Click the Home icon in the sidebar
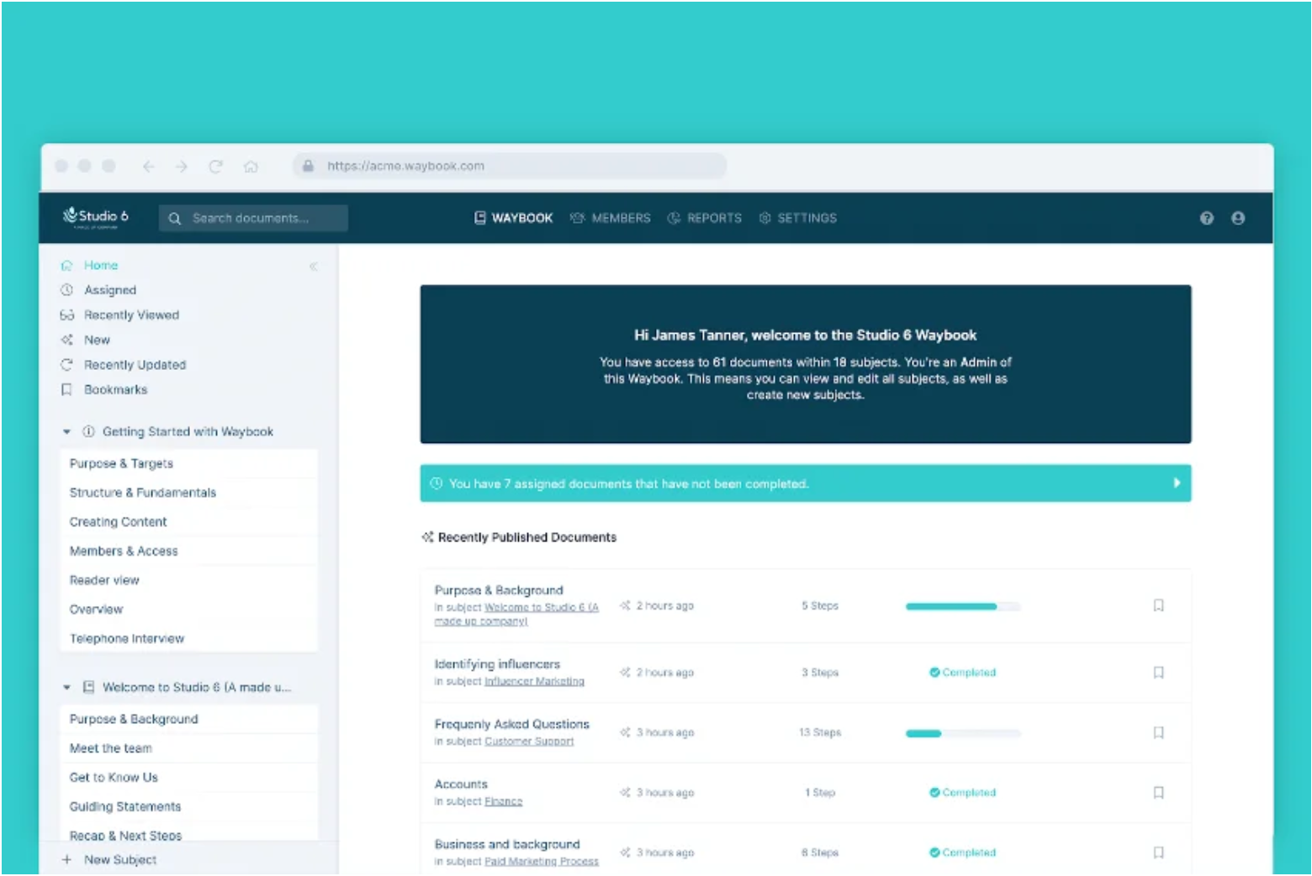Image resolution: width=1312 pixels, height=876 pixels. [x=67, y=265]
